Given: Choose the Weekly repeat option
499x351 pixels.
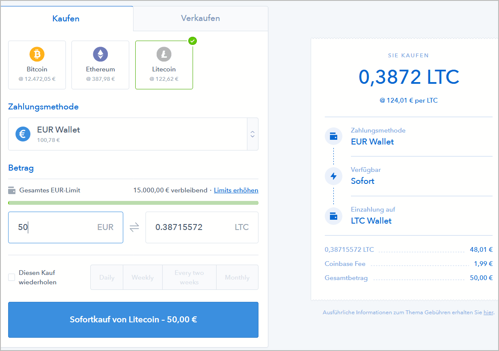Looking at the screenshot, I should (x=143, y=277).
